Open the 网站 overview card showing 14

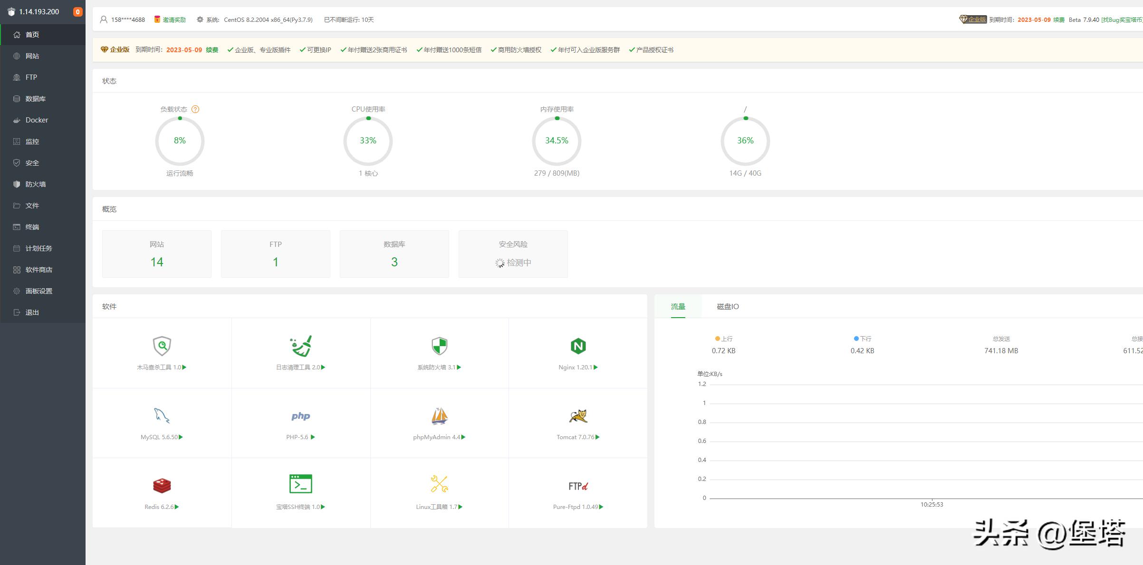pos(157,254)
